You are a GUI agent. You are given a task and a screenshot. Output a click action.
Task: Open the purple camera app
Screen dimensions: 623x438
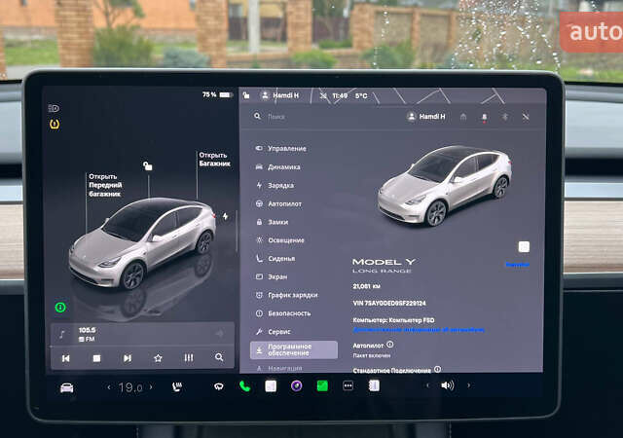point(296,386)
